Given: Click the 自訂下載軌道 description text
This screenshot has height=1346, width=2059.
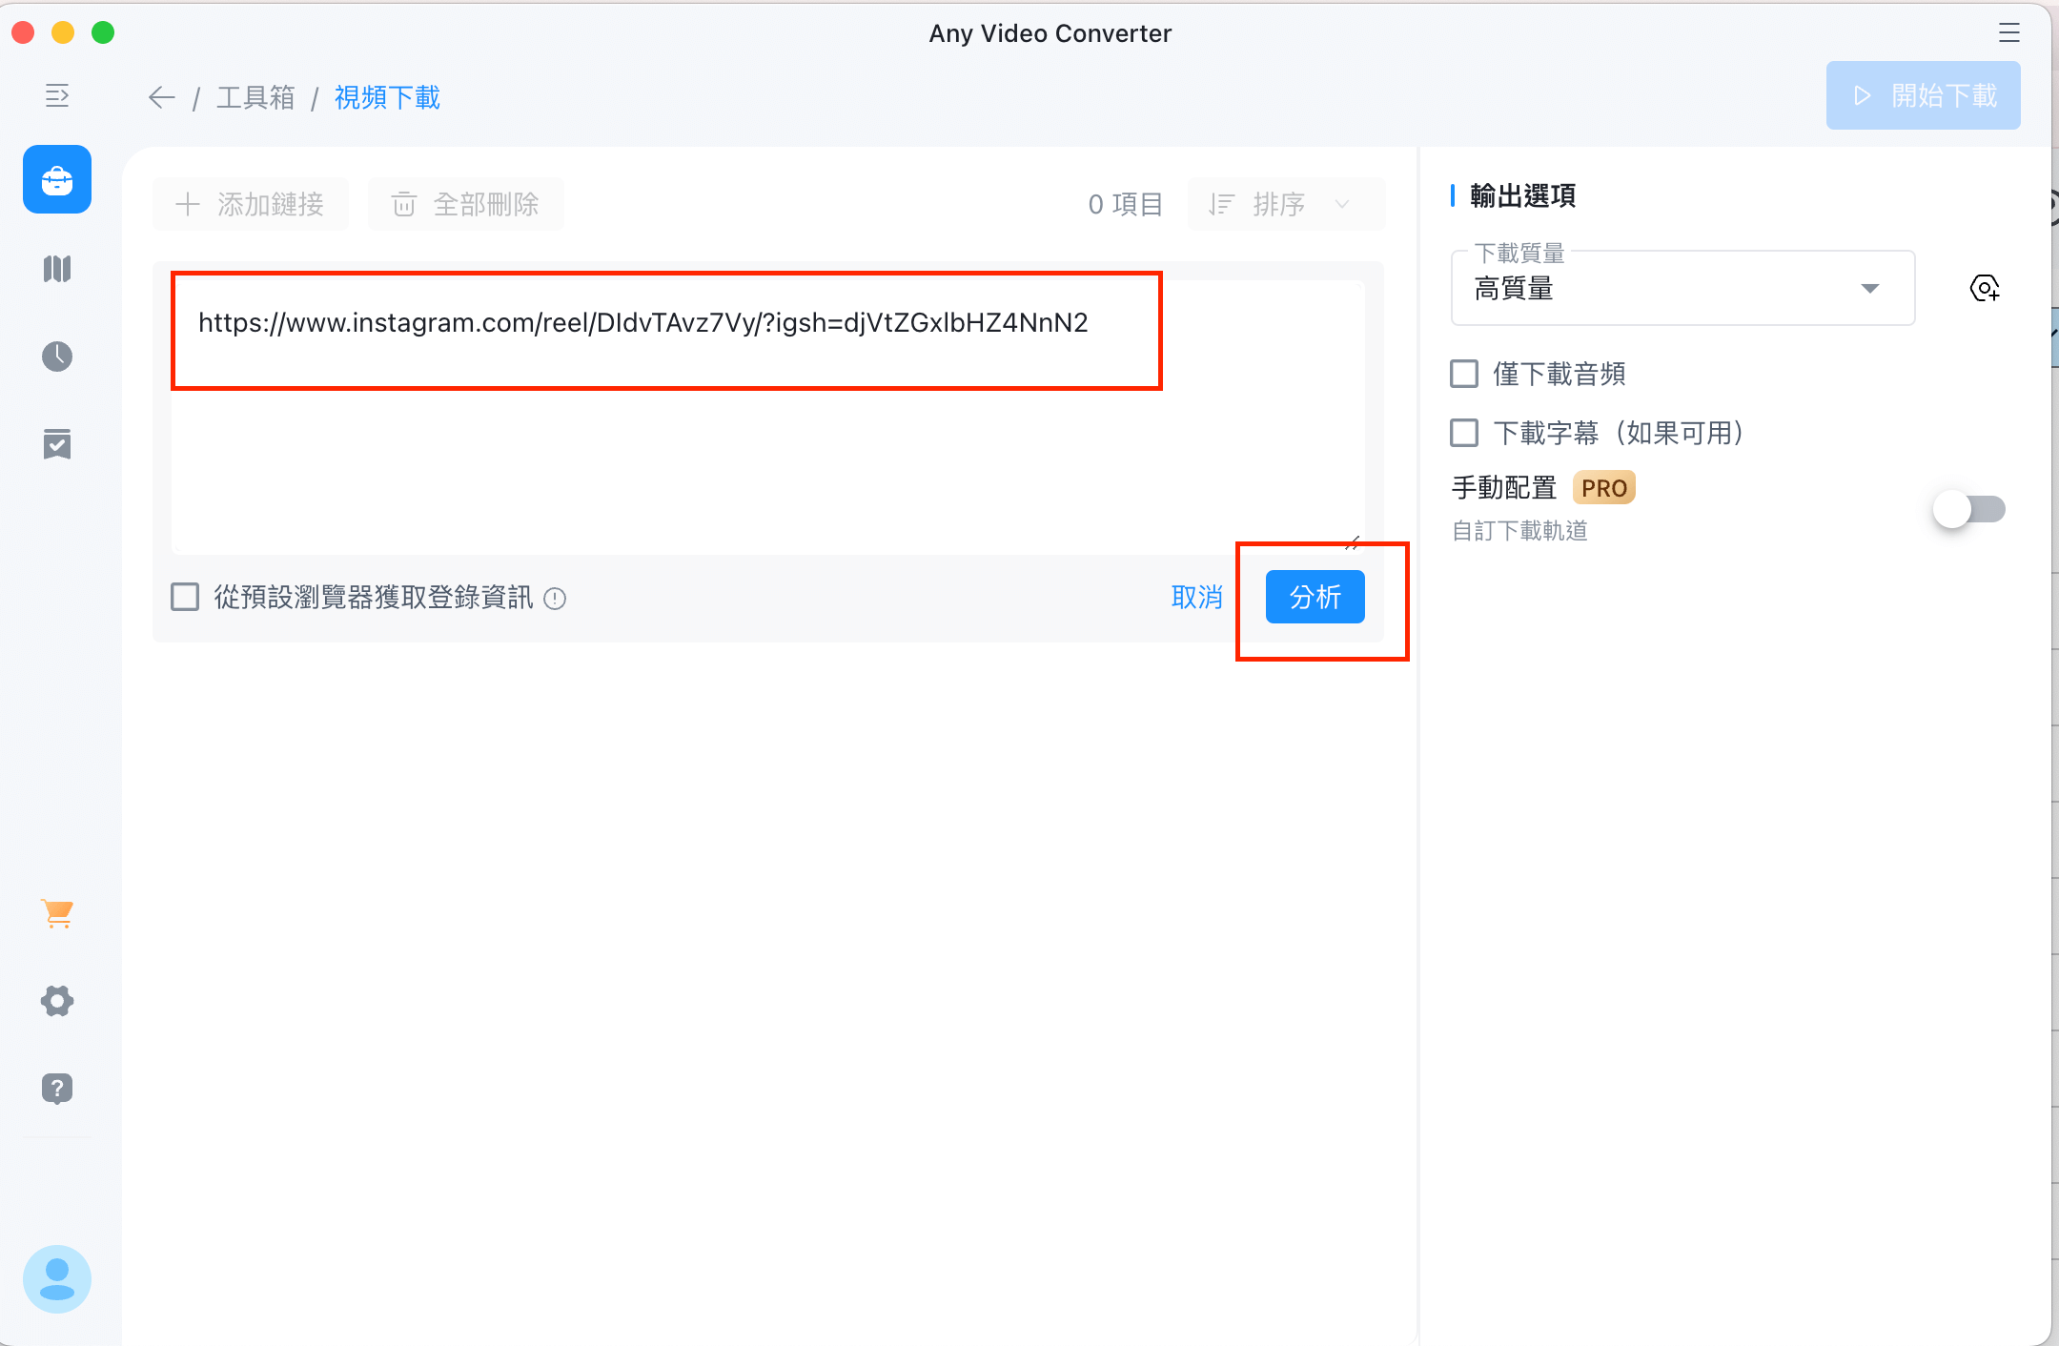Looking at the screenshot, I should click(1519, 531).
